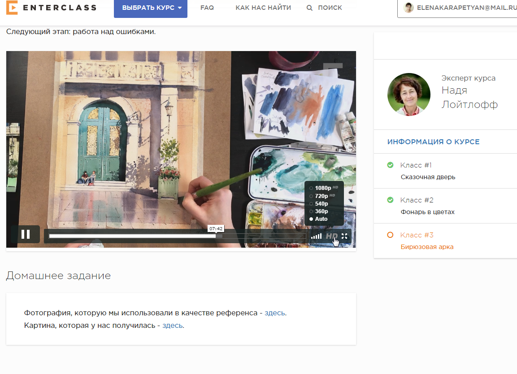The width and height of the screenshot is (517, 374).
Task: Open the elenakarapetyan@mail.ru account menu
Action: click(x=457, y=8)
